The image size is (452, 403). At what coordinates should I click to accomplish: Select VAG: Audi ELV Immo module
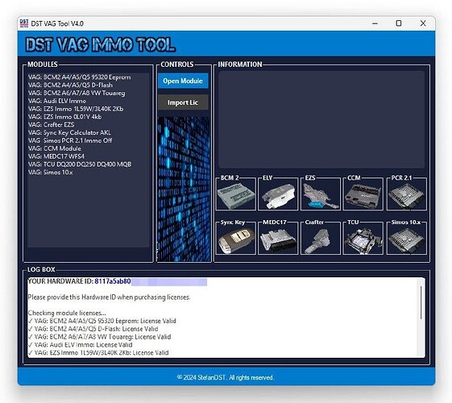(x=57, y=101)
